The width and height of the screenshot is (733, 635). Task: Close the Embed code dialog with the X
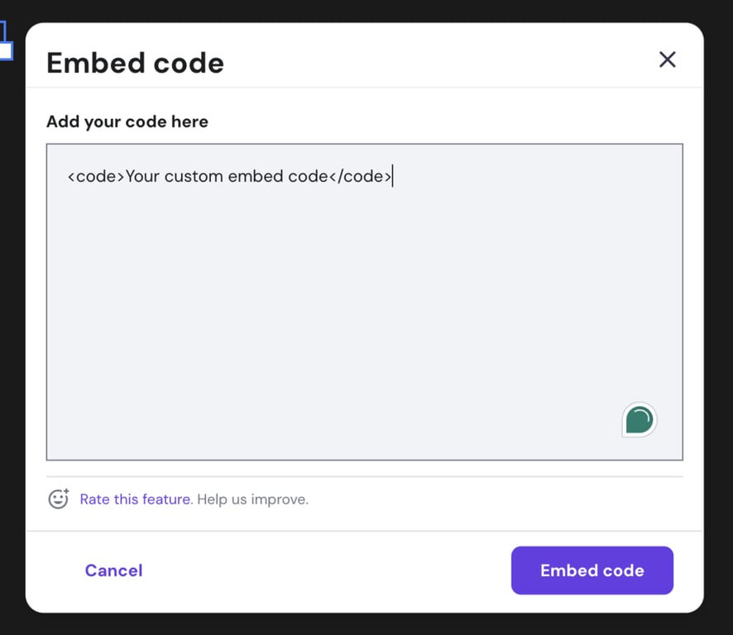point(667,59)
